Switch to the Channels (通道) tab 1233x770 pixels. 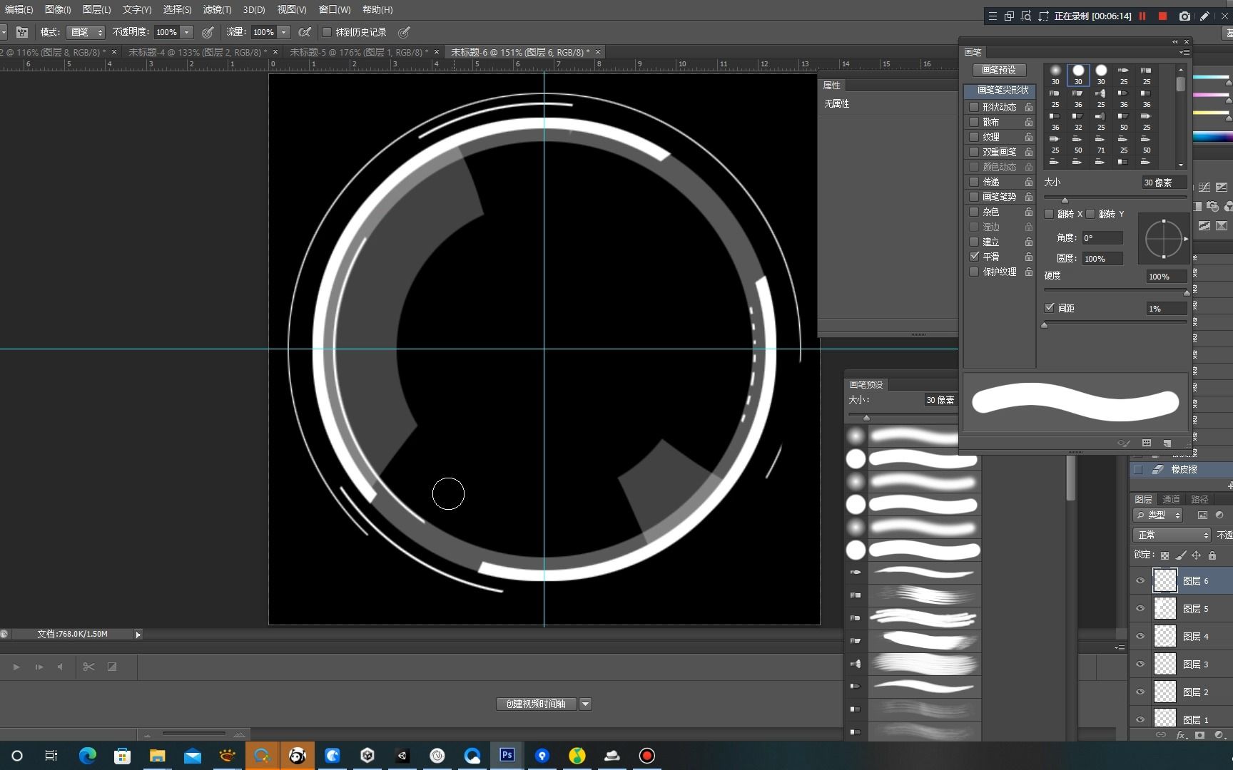point(1171,499)
